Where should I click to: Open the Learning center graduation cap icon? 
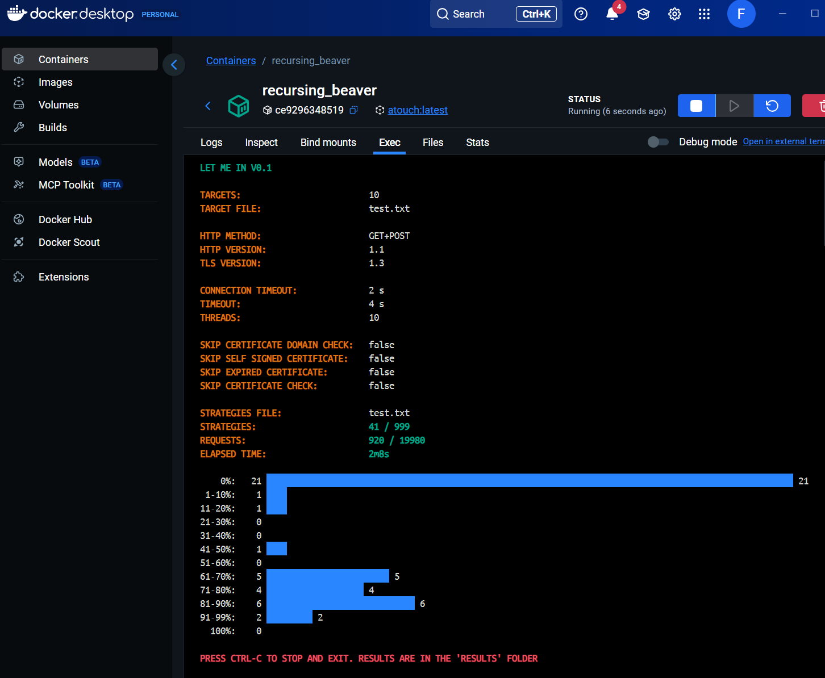pos(643,14)
